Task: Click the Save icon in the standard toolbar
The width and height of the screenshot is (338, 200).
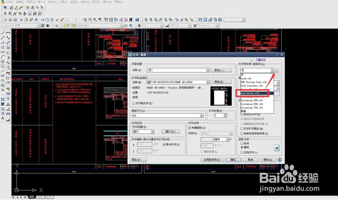Action: tap(15, 20)
